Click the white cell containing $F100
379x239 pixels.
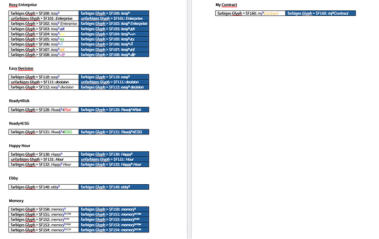pyautogui.click(x=44, y=13)
